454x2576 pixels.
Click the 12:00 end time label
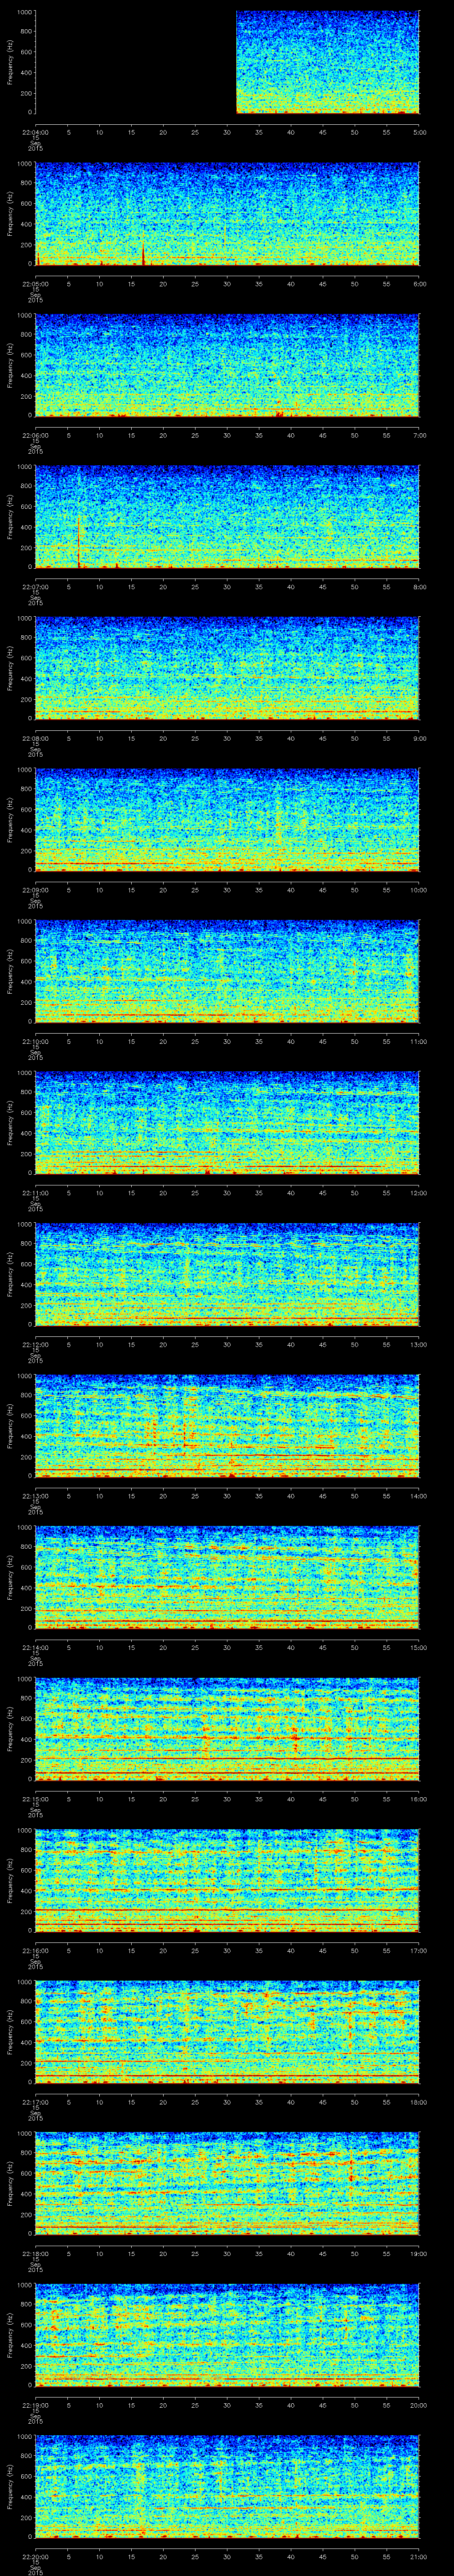coord(418,1192)
